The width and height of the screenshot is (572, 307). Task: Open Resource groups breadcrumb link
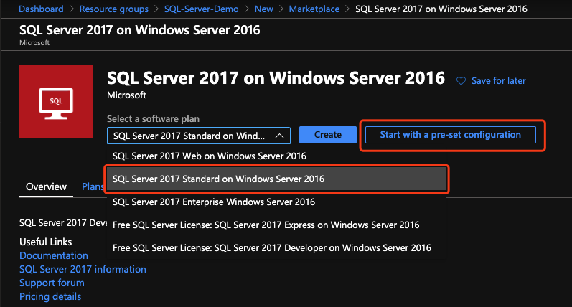click(x=114, y=9)
